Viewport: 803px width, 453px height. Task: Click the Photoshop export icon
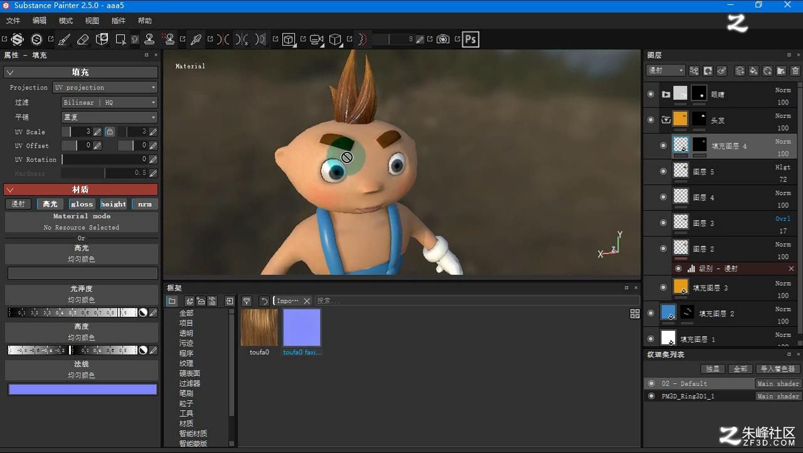[x=470, y=40]
